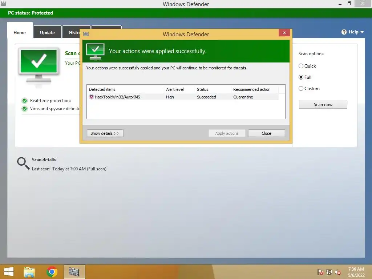Close the dialog with the red X

click(x=284, y=33)
